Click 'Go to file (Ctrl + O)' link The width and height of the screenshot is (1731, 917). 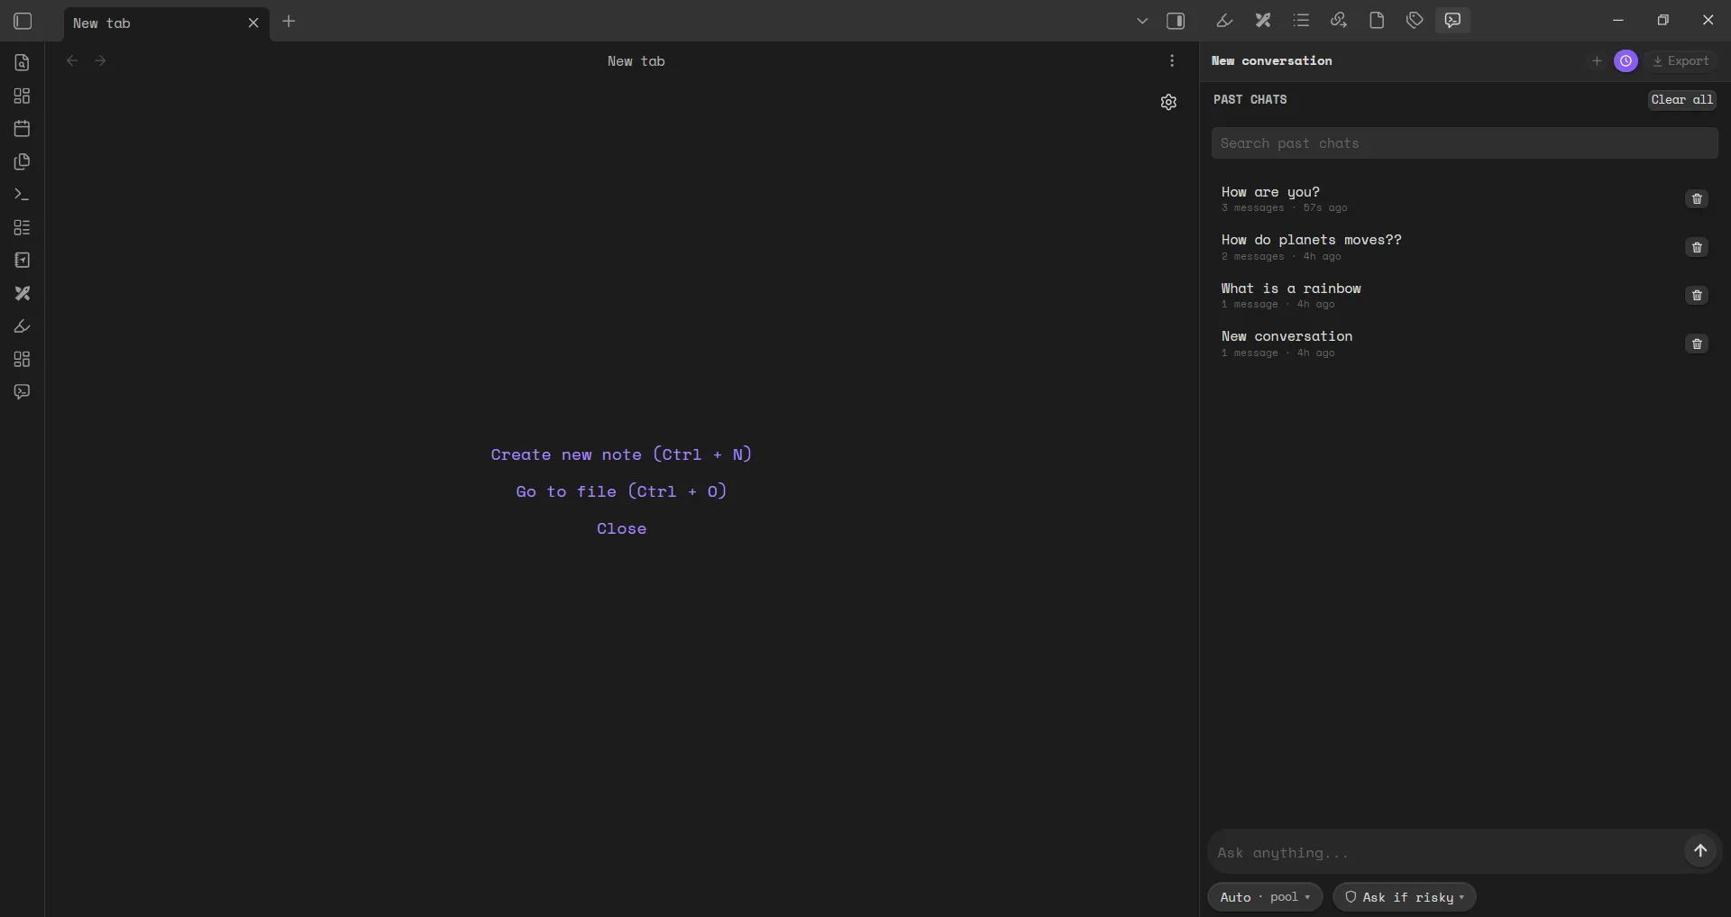[x=621, y=491]
